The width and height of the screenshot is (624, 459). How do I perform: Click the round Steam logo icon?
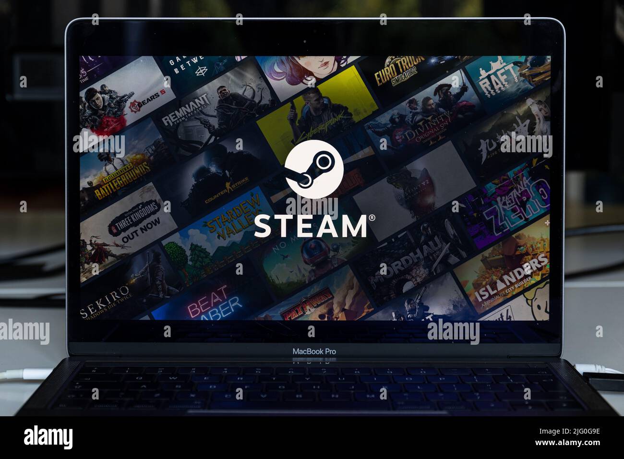tap(314, 169)
